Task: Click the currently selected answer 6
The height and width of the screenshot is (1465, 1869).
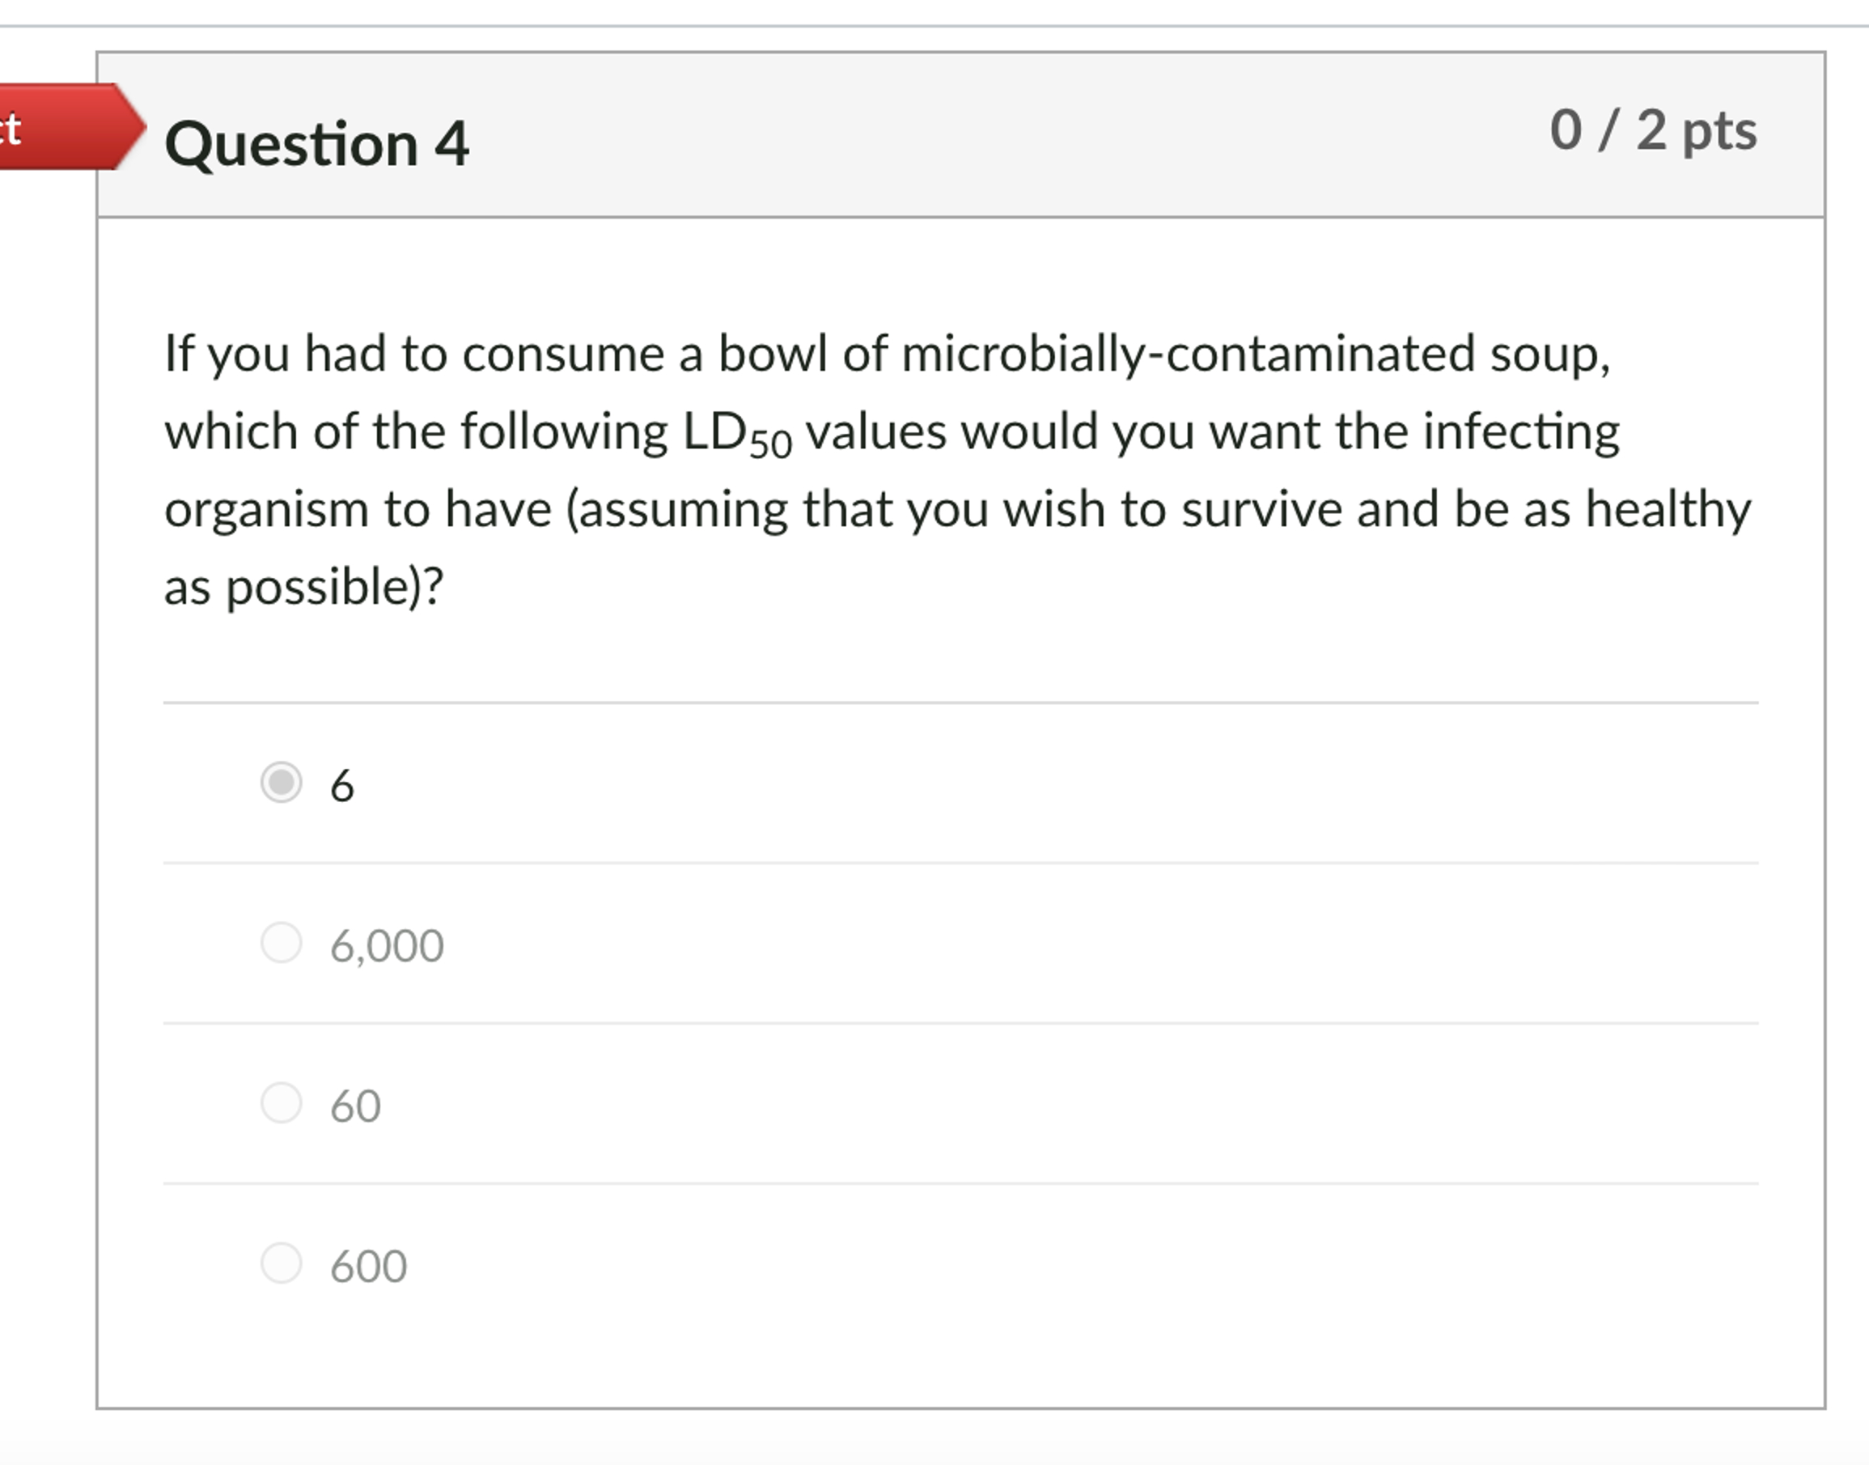Action: [x=342, y=782]
